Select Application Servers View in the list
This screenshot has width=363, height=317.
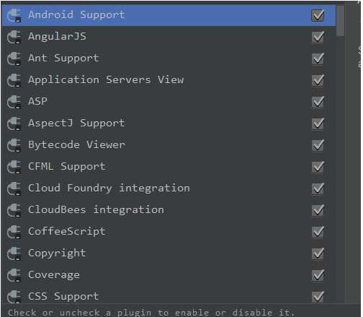[169, 80]
